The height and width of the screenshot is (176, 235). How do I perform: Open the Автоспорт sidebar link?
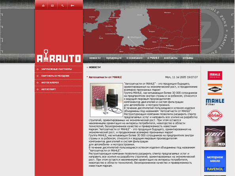(49, 89)
